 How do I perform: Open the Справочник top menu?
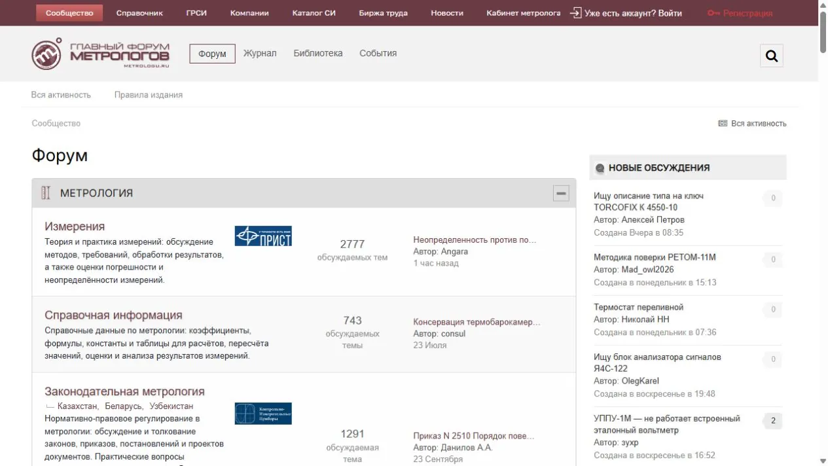(139, 13)
